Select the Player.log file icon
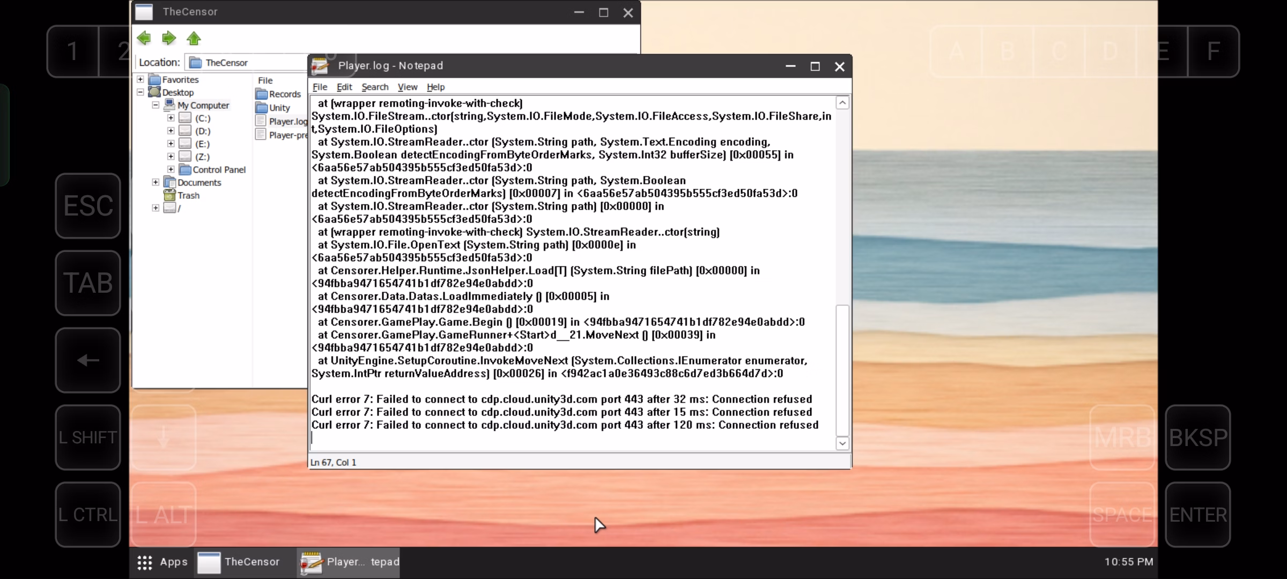 point(261,121)
